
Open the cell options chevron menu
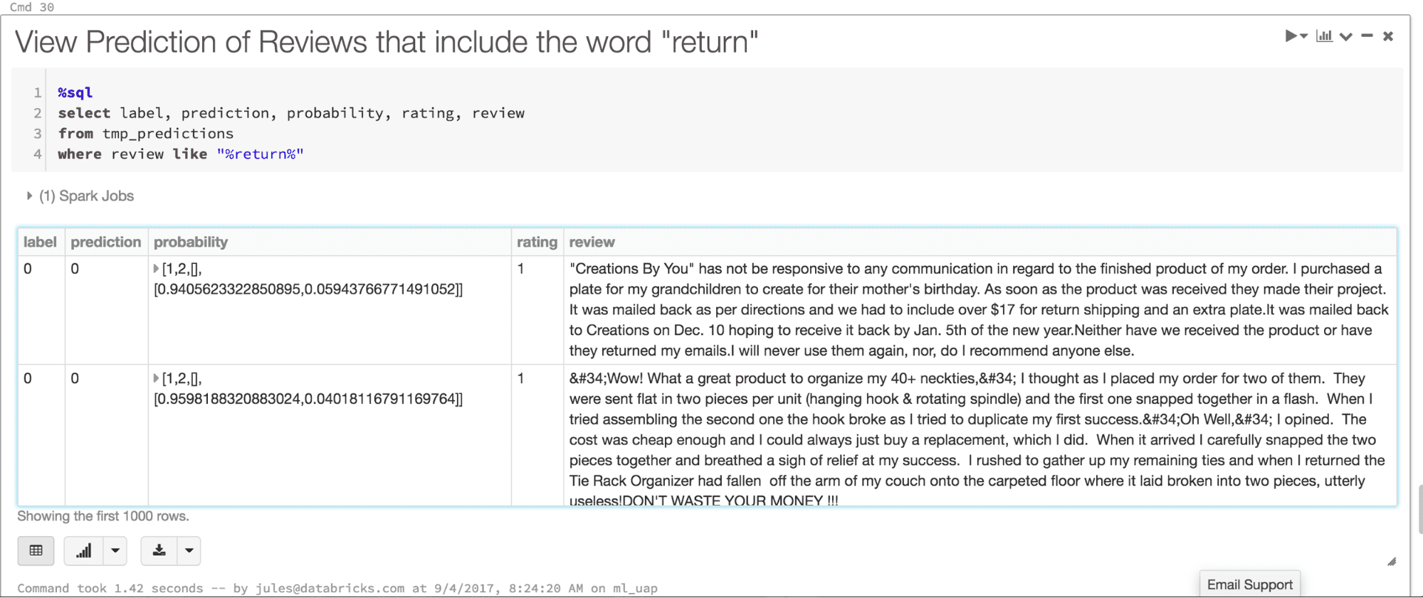pyautogui.click(x=1345, y=36)
